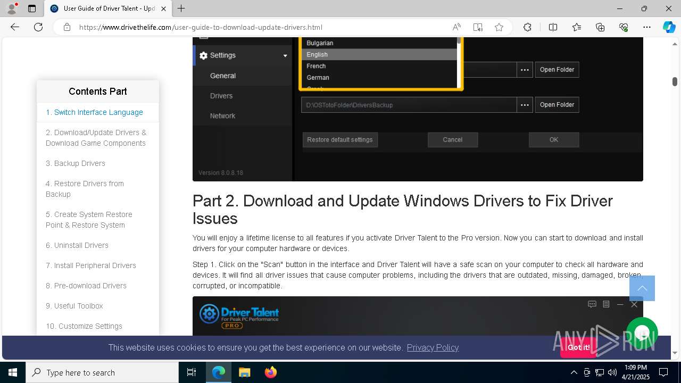Add page to favorites star icon
The height and width of the screenshot is (383, 681).
tap(499, 27)
